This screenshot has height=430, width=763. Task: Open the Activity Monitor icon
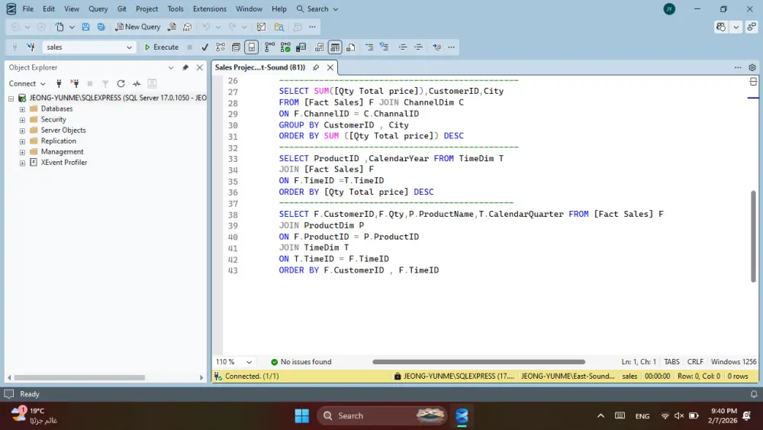tap(137, 84)
